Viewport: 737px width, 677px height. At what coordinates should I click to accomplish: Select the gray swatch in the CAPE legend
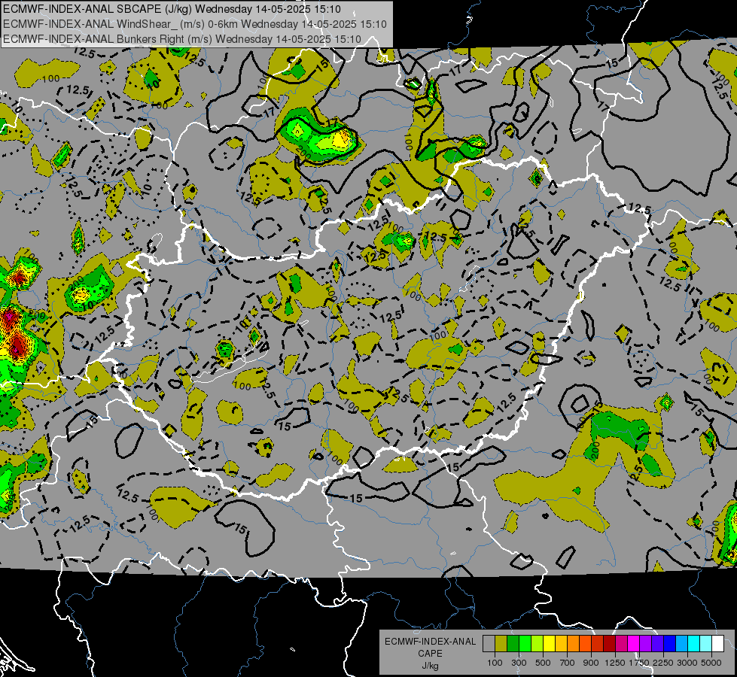pyautogui.click(x=489, y=643)
